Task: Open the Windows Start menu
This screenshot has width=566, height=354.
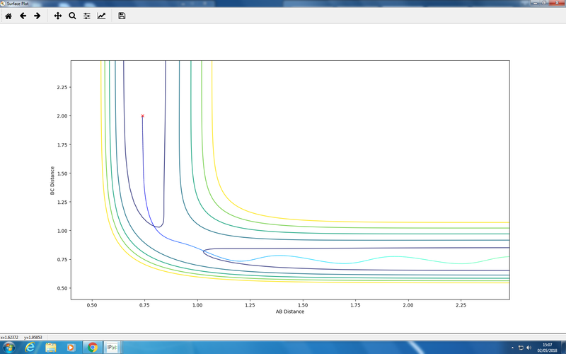Action: [10, 347]
